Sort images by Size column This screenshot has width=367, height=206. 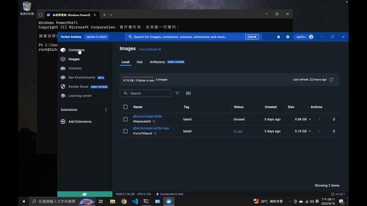point(291,107)
